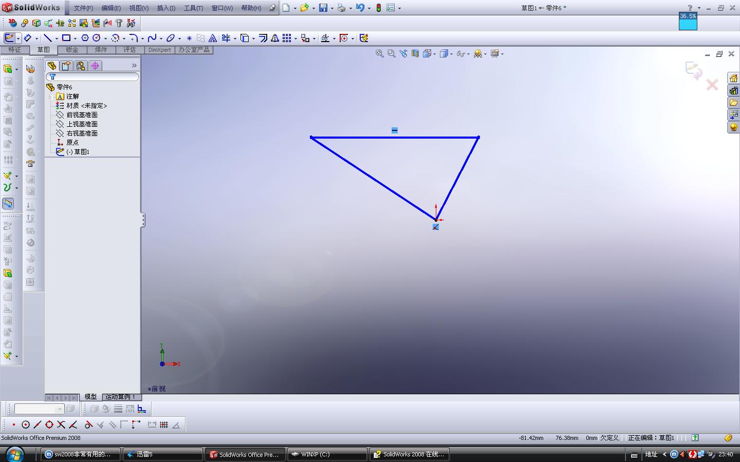The image size is (740, 462).
Task: Open the Ellipse tool dropdown arrow
Action: (179, 38)
